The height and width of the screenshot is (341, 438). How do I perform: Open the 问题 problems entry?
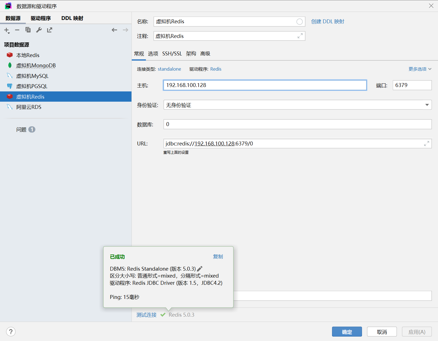(26, 129)
